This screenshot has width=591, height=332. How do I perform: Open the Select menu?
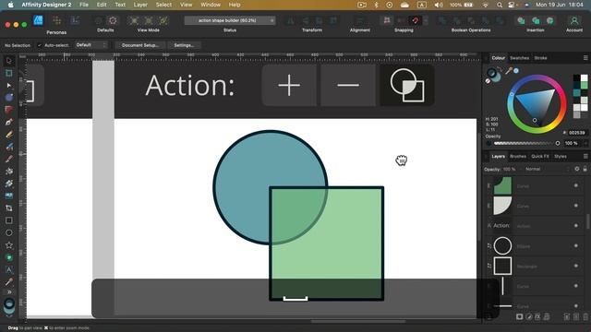pyautogui.click(x=163, y=5)
